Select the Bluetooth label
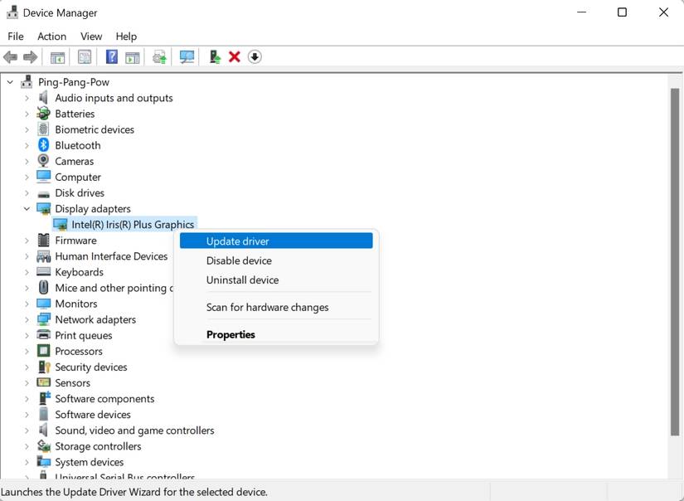684x501 pixels. (78, 145)
